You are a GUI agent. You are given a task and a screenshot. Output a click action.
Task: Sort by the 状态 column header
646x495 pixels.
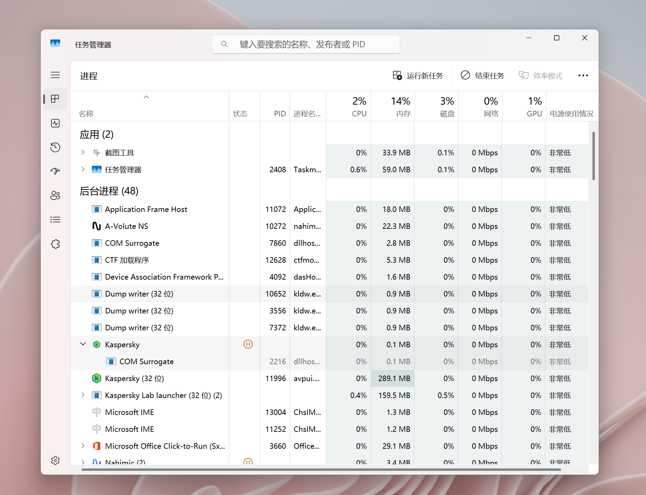tap(244, 106)
